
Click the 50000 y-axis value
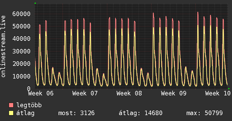(21, 26)
